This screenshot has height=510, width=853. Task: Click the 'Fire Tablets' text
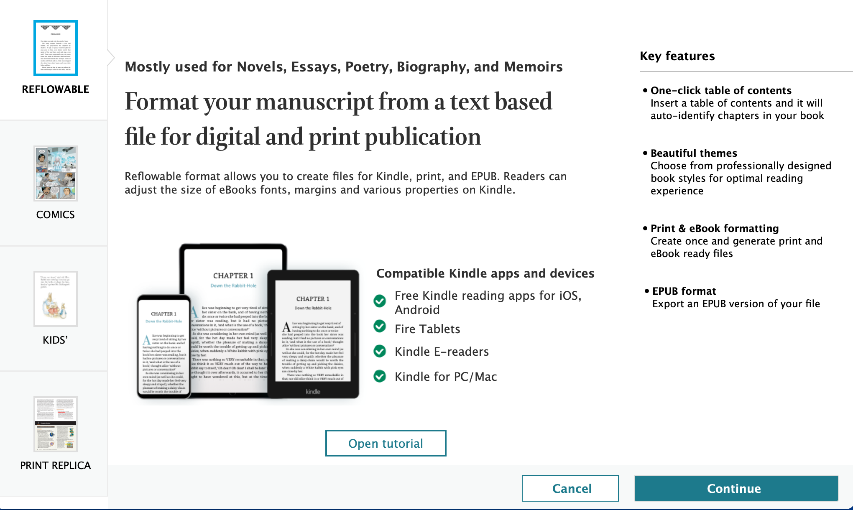coord(427,329)
